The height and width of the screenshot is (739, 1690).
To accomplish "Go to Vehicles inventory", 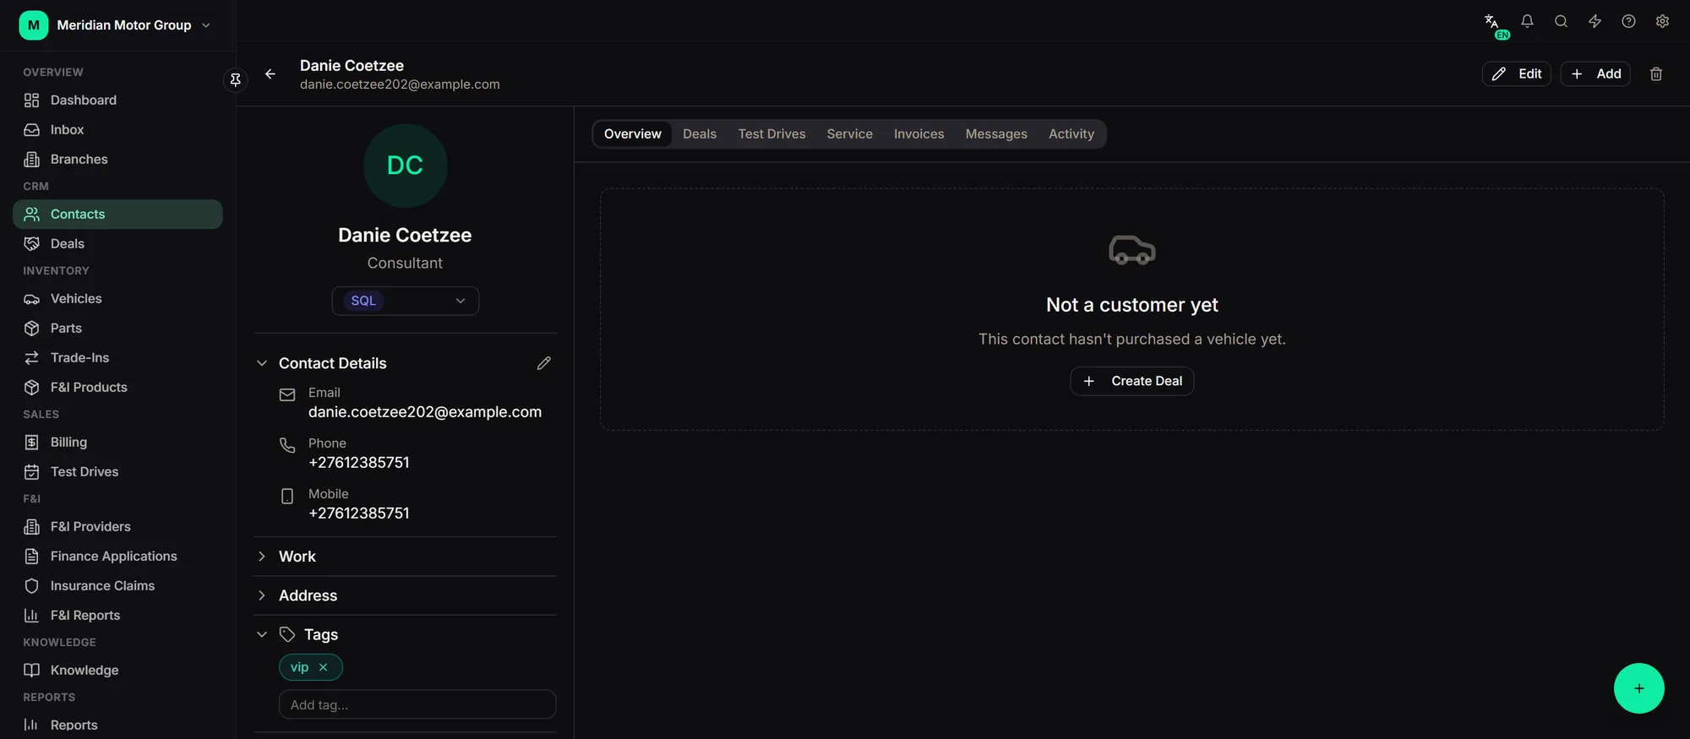I will click(117, 299).
